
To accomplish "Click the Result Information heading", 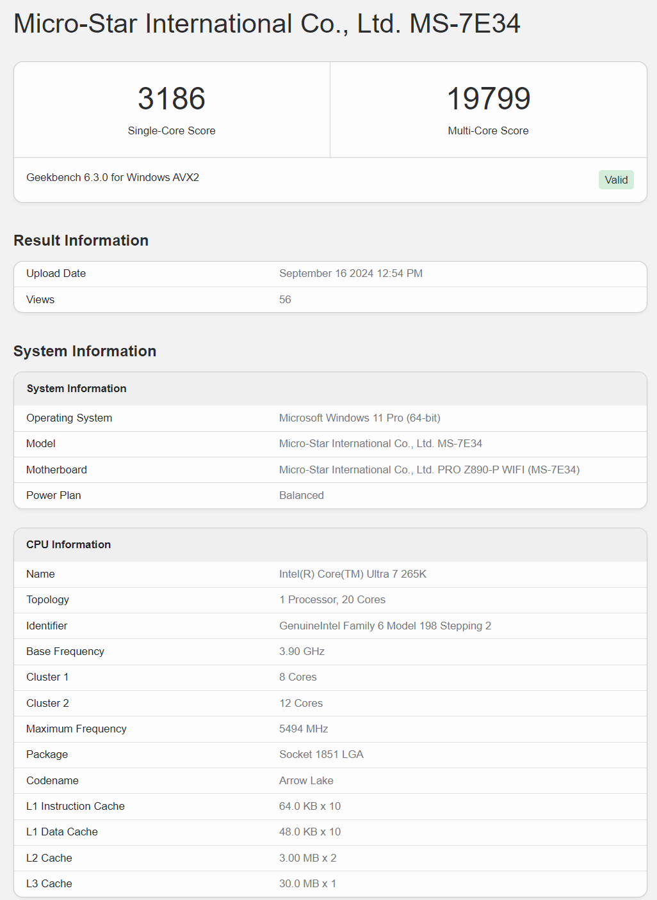I will click(x=81, y=241).
